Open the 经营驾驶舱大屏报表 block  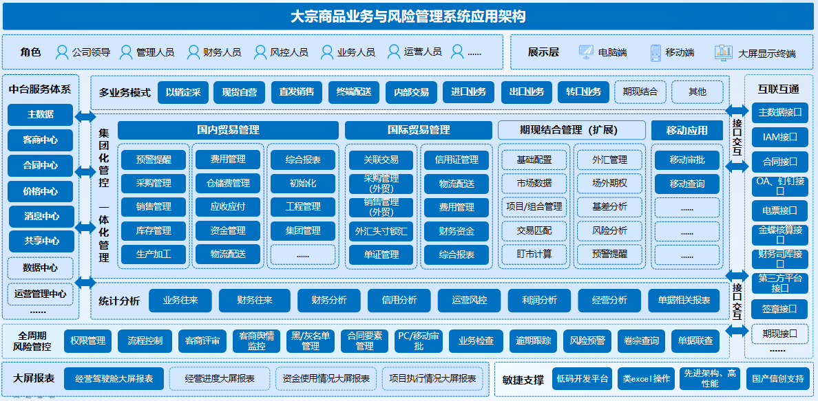click(x=114, y=378)
